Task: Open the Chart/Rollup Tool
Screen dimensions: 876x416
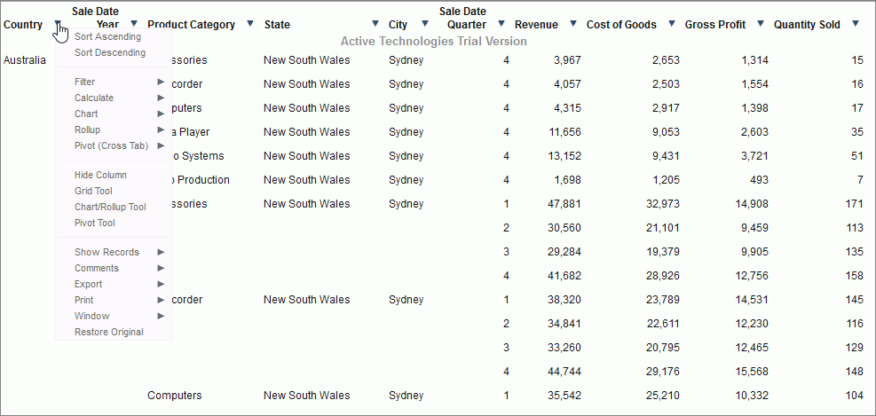Action: [x=110, y=208]
